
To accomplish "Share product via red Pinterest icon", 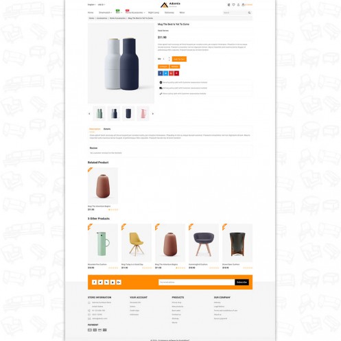I will point(176,73).
